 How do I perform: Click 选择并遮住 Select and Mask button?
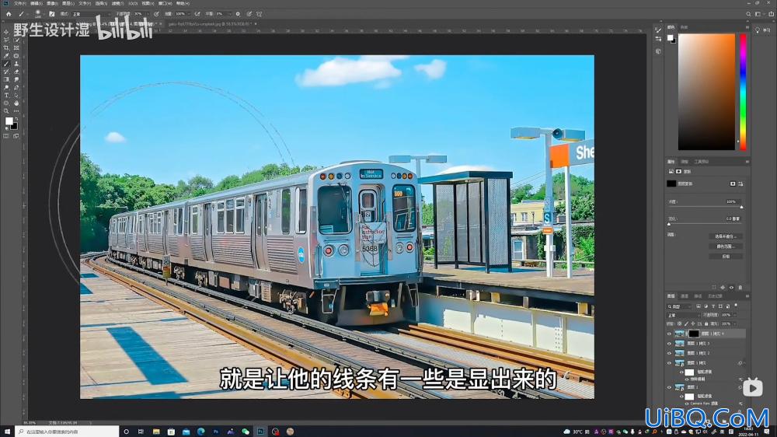tap(726, 236)
